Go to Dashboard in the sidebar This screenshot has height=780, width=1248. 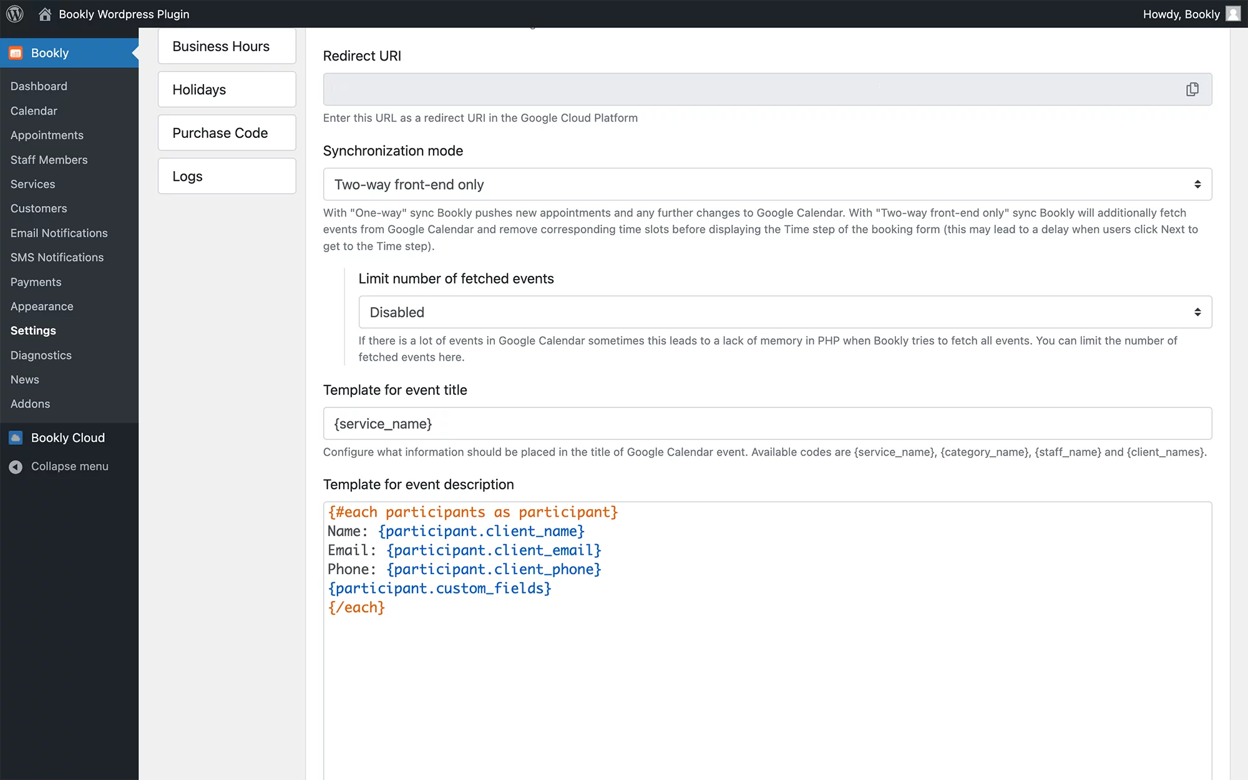click(x=39, y=86)
